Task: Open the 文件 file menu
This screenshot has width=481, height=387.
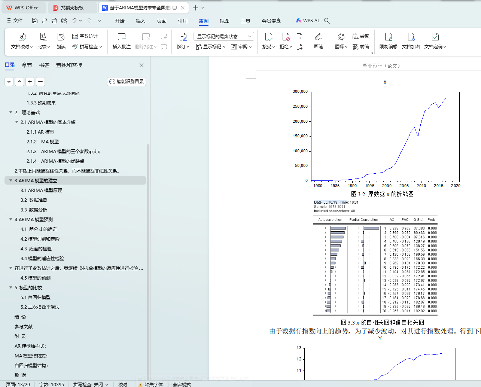Action: (x=15, y=21)
